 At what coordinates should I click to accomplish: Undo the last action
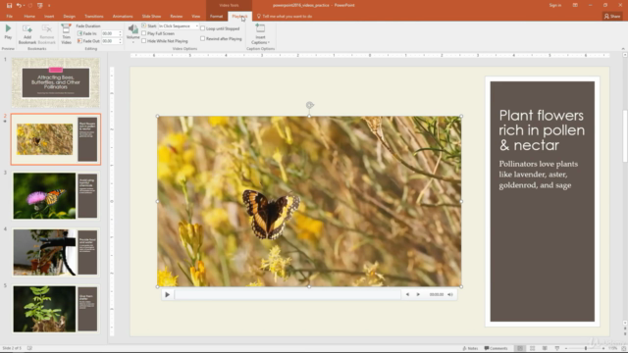point(19,5)
